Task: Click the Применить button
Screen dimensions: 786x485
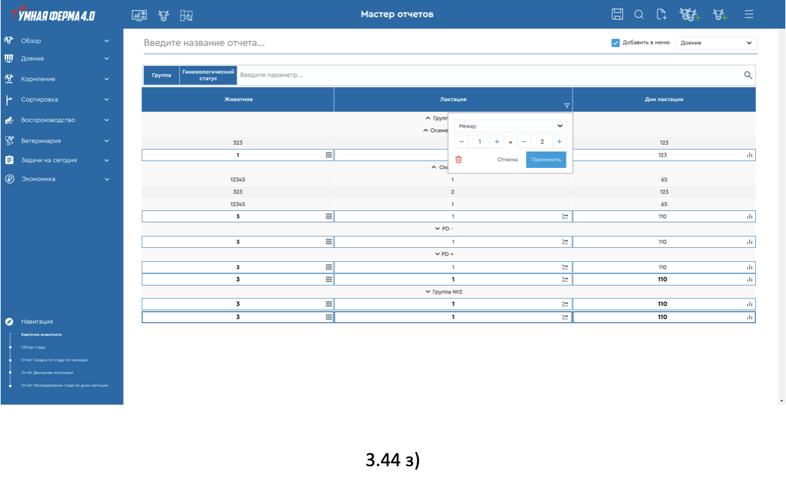Action: click(546, 160)
